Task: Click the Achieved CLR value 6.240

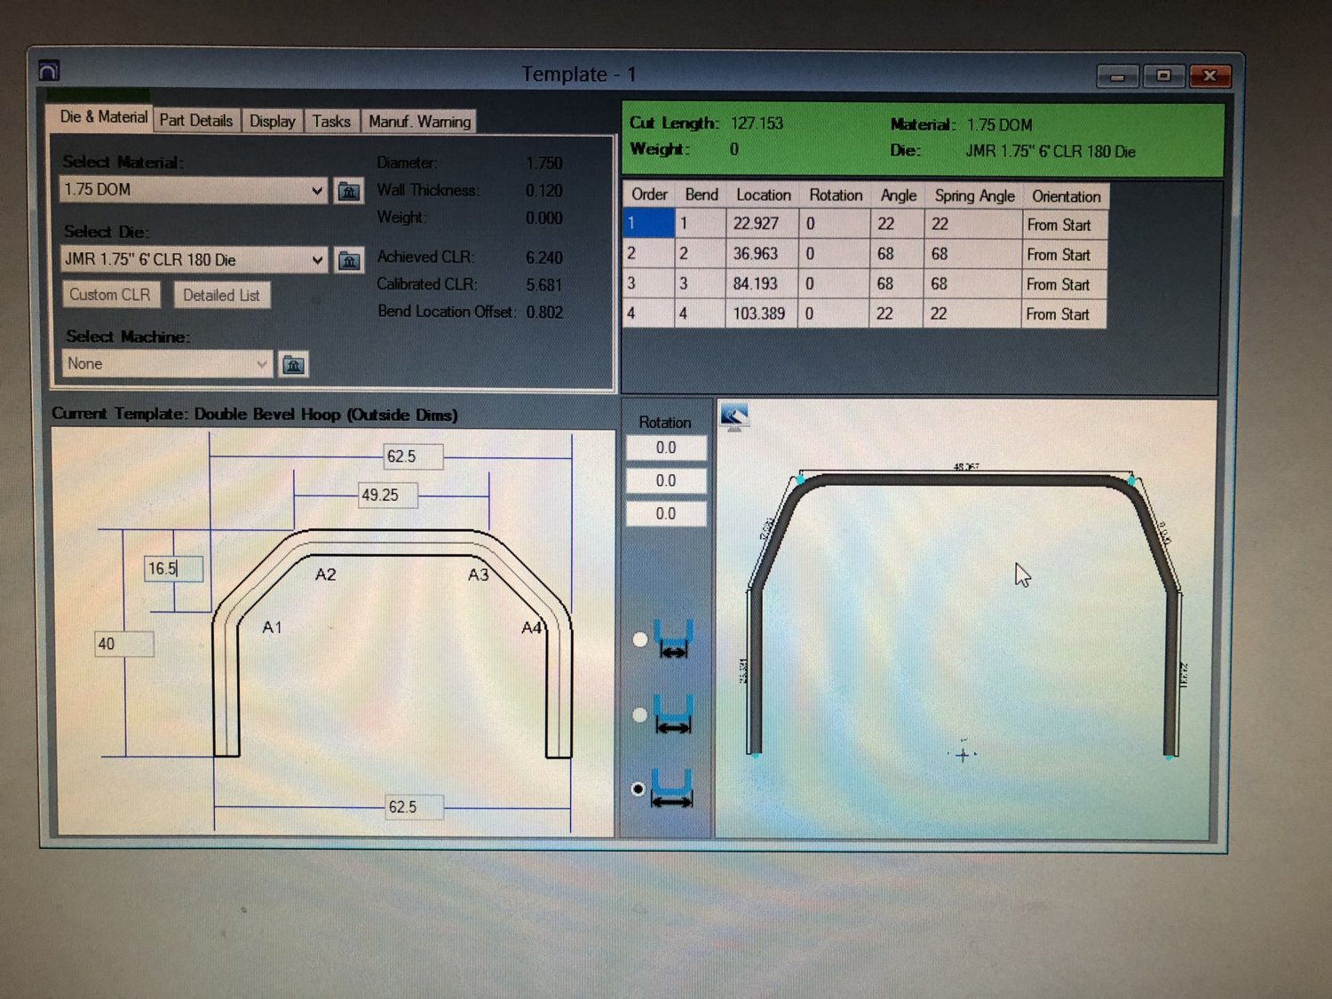Action: click(x=543, y=258)
